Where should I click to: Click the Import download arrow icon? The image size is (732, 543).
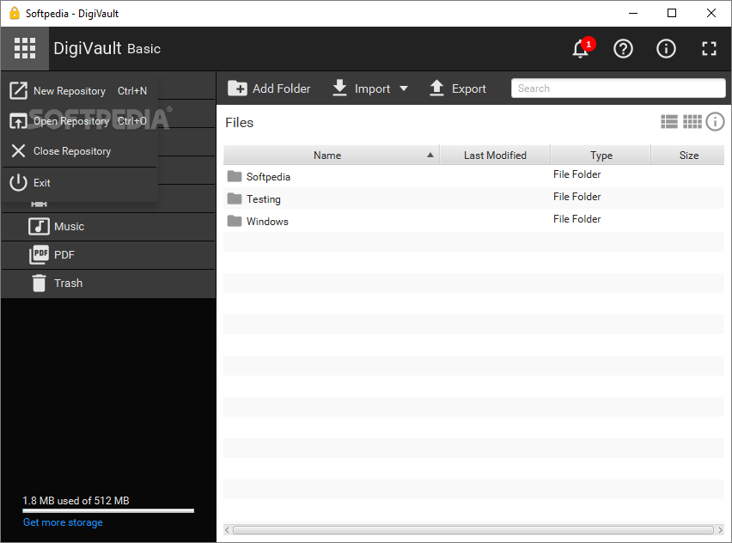click(x=340, y=88)
